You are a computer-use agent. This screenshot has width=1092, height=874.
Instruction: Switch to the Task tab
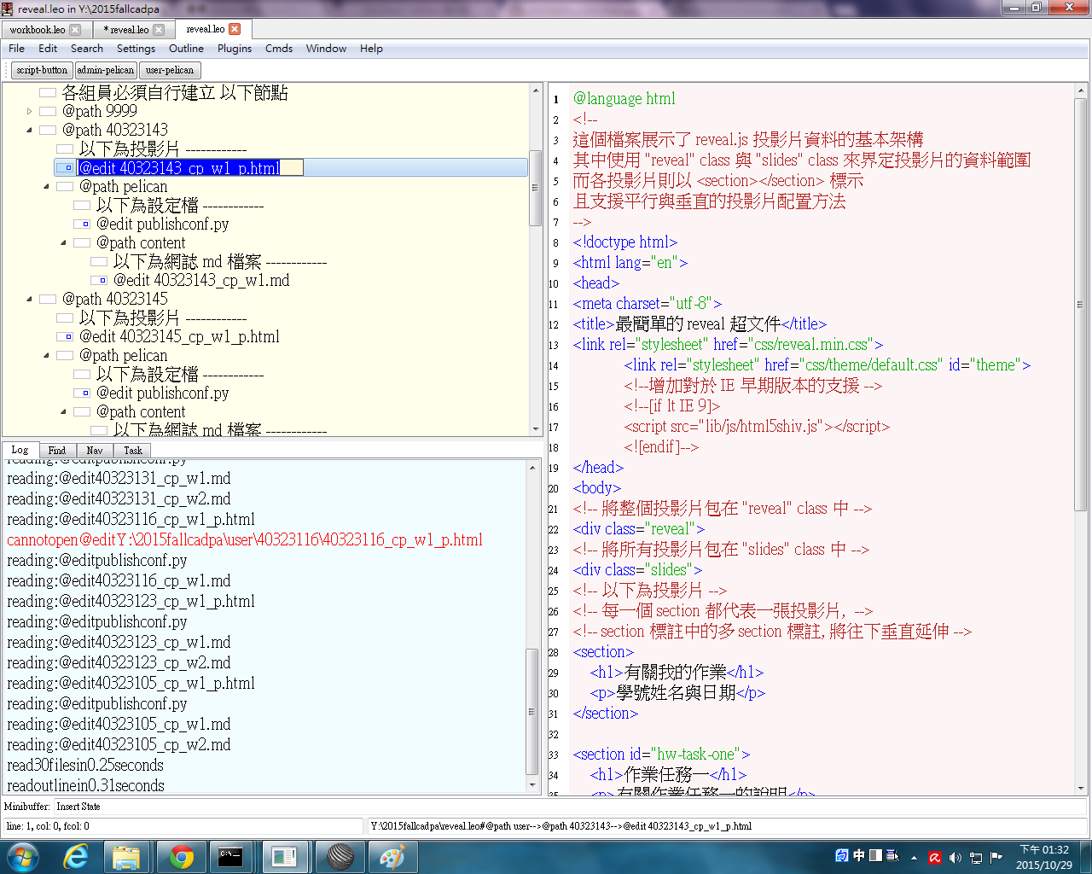click(132, 450)
